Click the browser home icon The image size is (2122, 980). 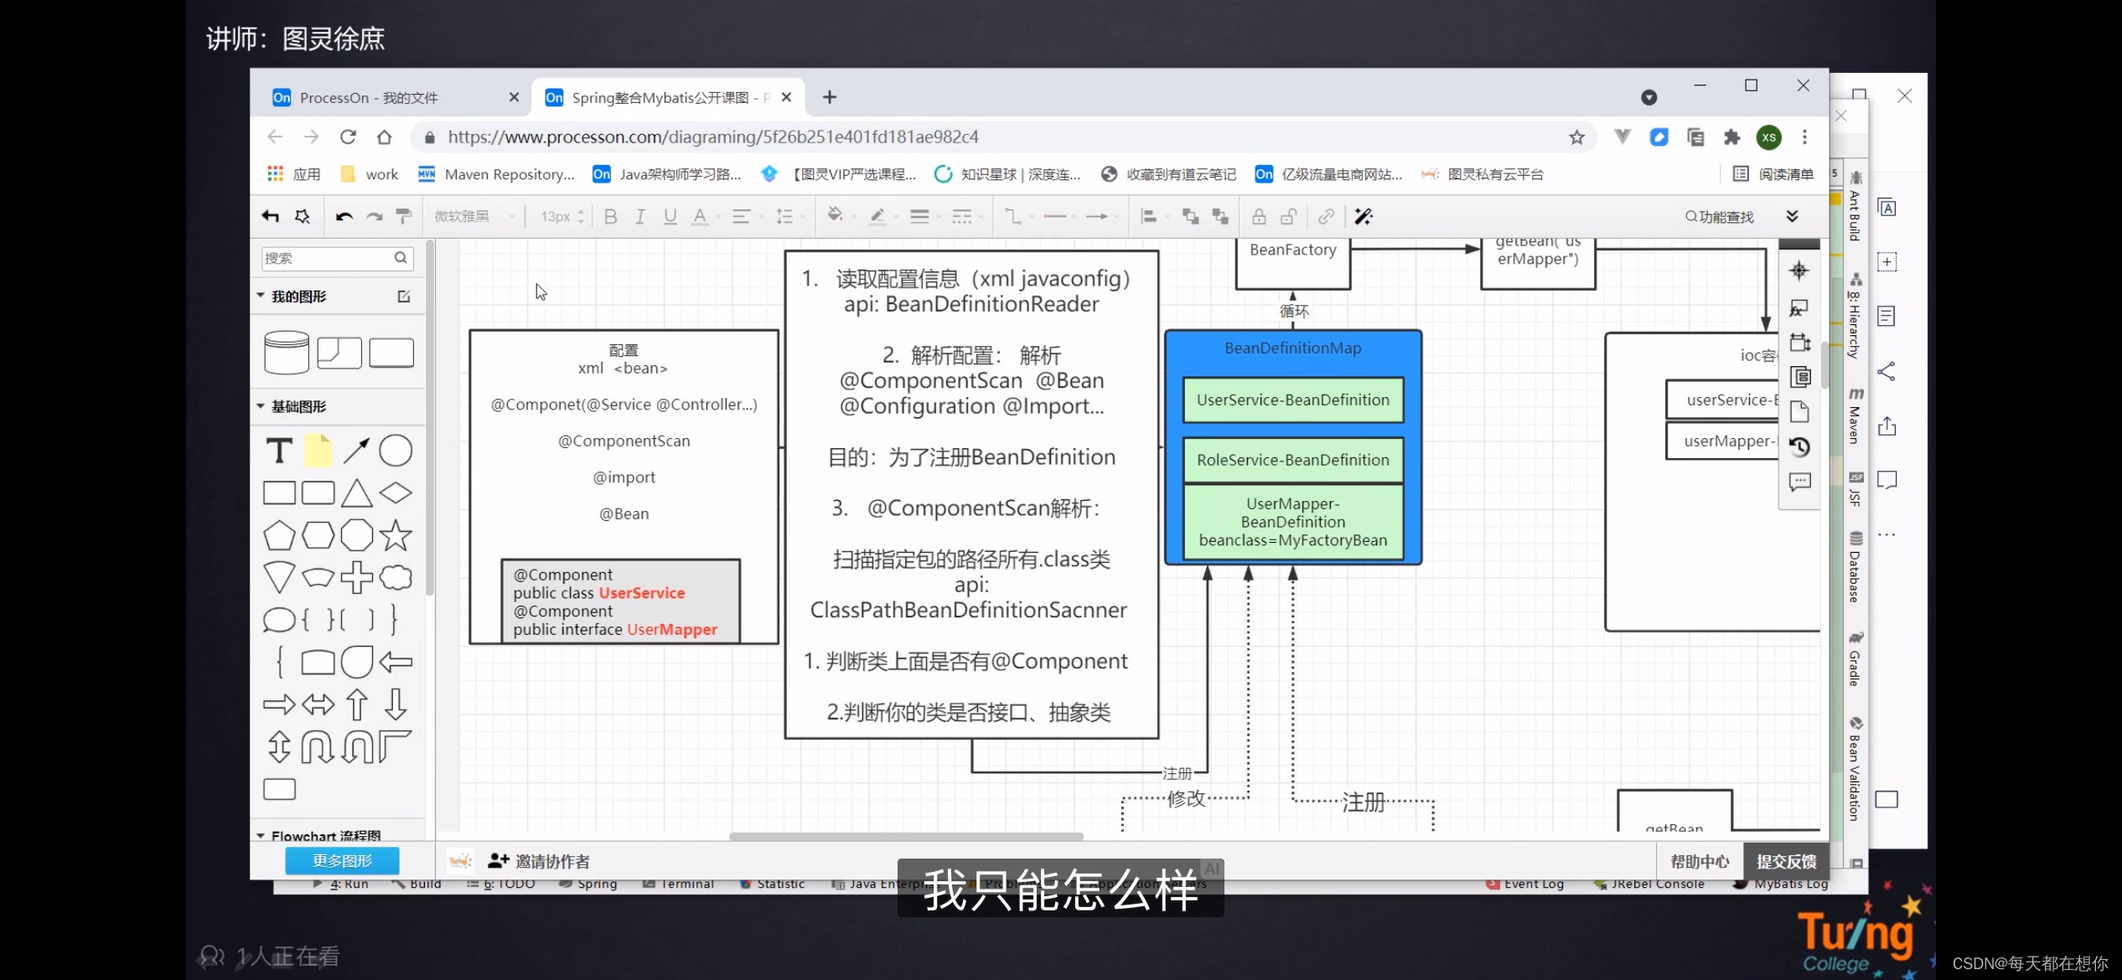tap(384, 137)
